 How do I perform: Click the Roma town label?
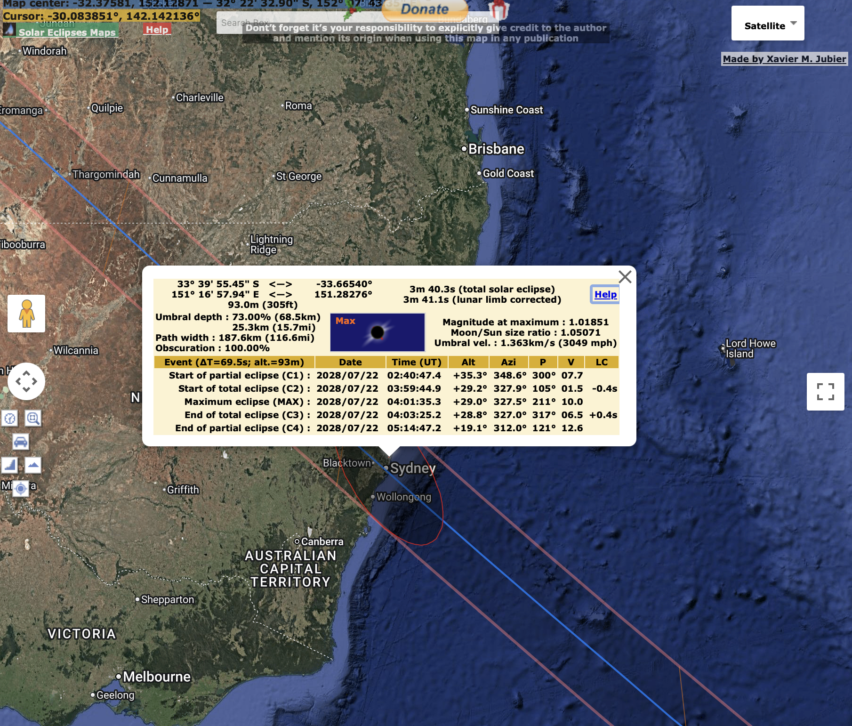298,106
